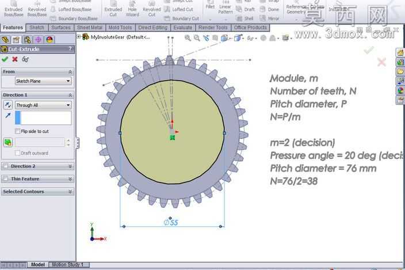
Task: Collapse the Direction 1 section
Action: 70,96
